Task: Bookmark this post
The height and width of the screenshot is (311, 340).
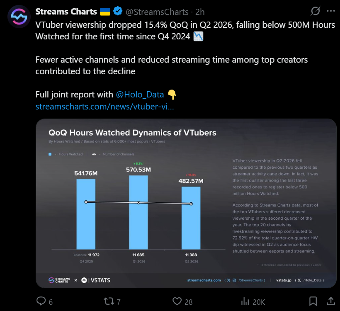Action: pyautogui.click(x=313, y=301)
